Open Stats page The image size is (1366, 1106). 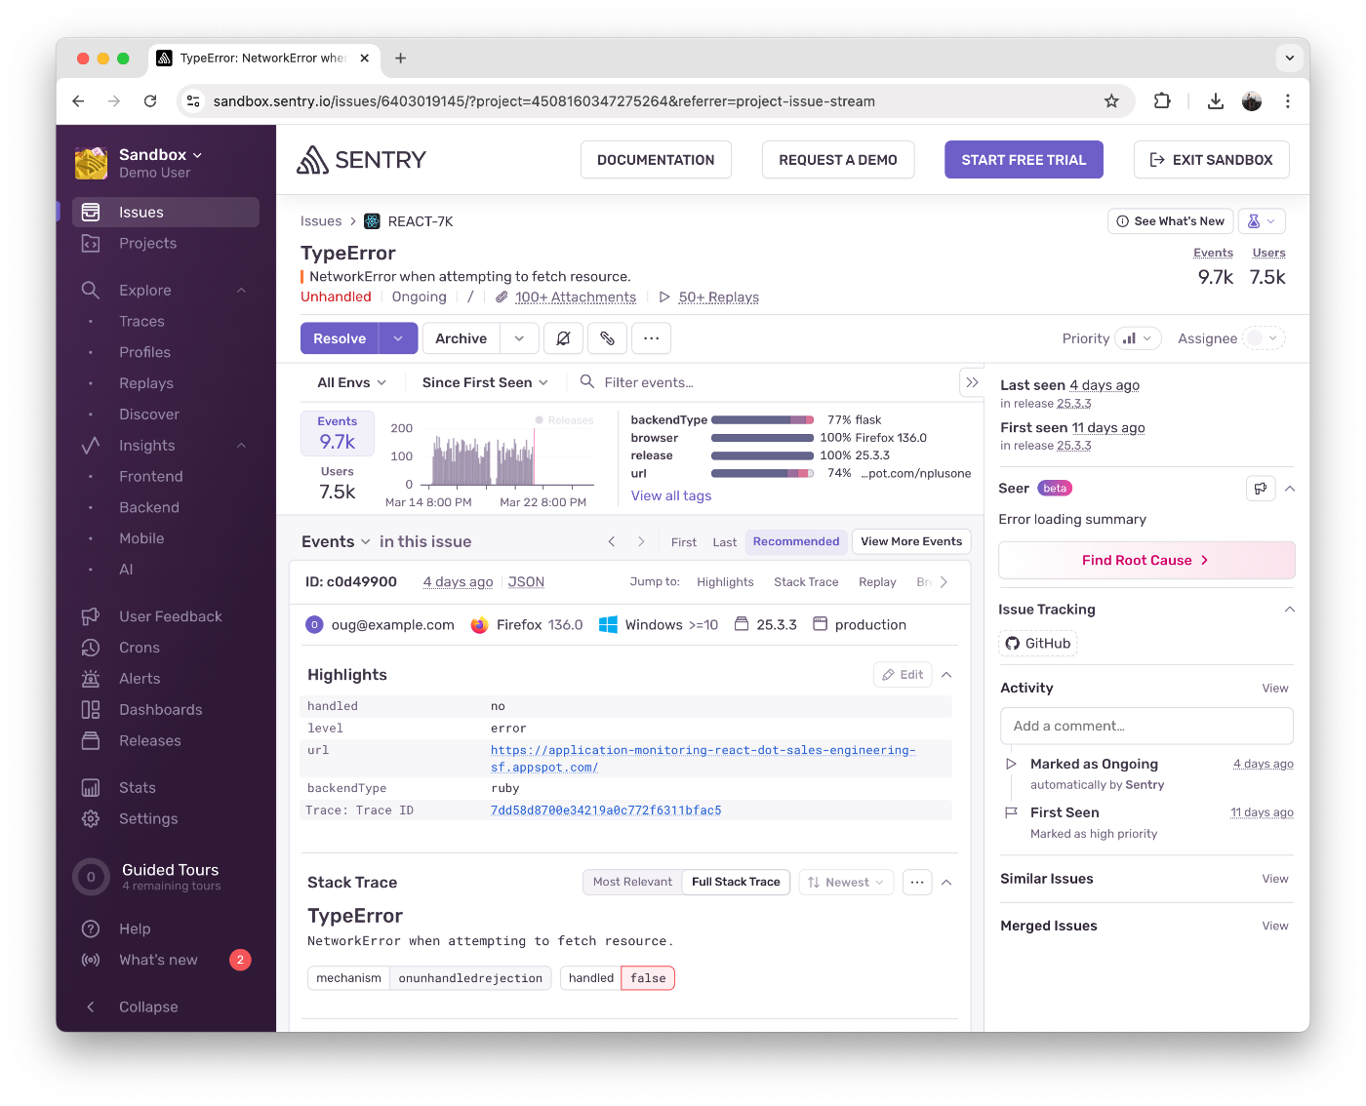(x=166, y=788)
